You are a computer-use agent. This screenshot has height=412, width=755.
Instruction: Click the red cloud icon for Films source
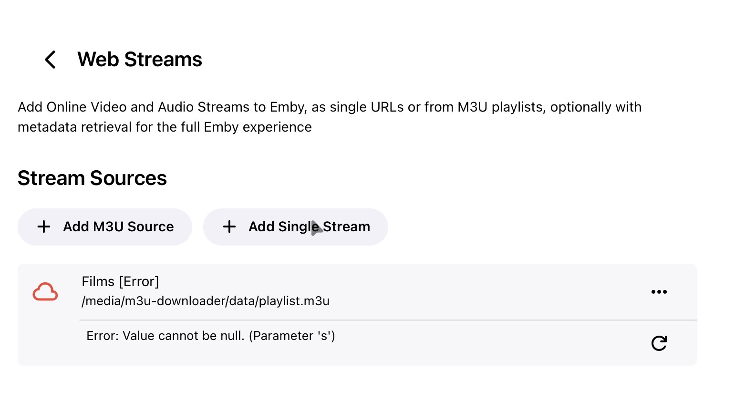point(45,292)
